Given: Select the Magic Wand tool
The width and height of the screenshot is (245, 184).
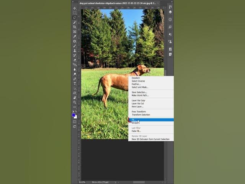Looking at the screenshot, I should point(75,22).
